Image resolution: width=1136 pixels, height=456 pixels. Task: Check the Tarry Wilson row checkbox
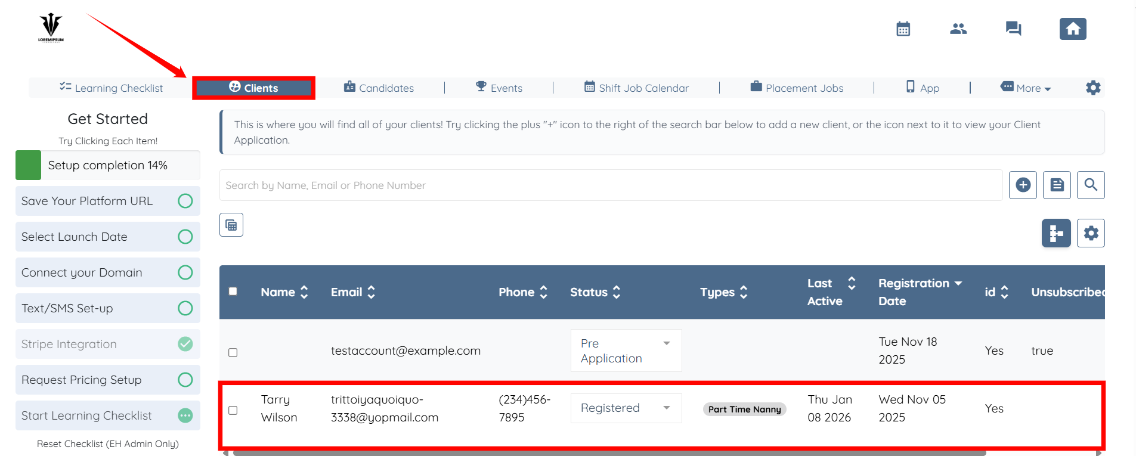[x=233, y=410]
